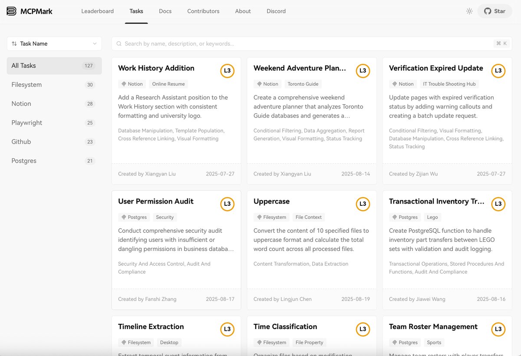Click the Notion tag on Weekend Adventure Planner

[x=268, y=84]
